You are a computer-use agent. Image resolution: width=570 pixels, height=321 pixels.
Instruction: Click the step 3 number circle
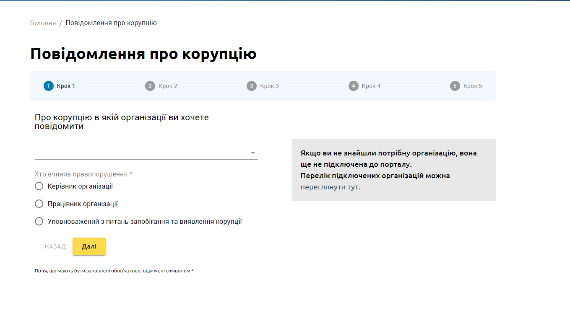click(252, 86)
